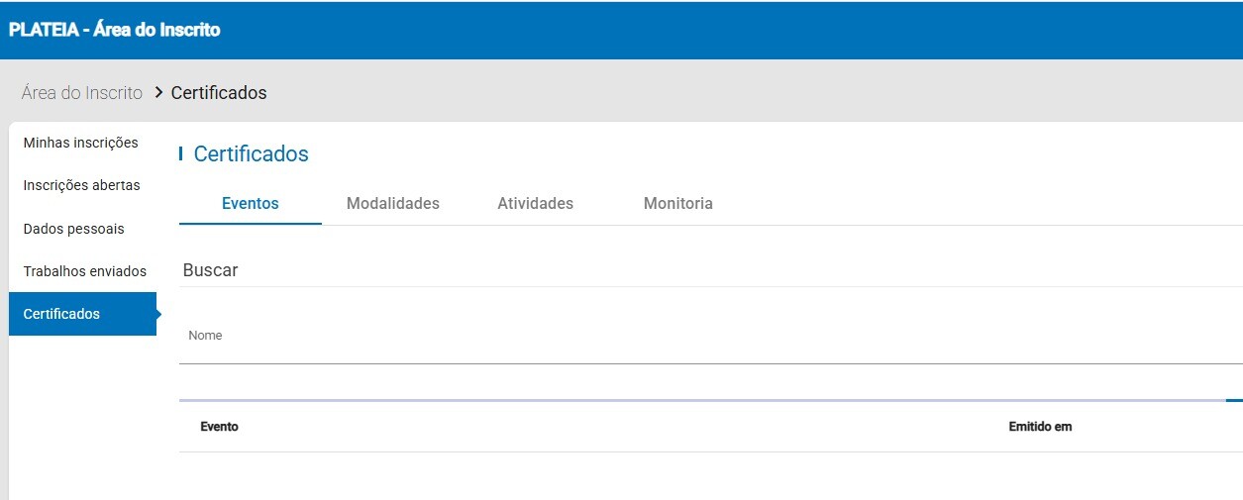Show the Monitoria tab
Viewport: 1243px width, 500px height.
677,203
